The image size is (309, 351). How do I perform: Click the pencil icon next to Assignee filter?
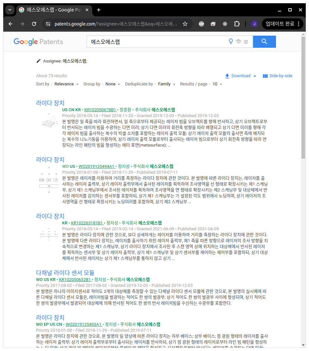click(x=38, y=61)
